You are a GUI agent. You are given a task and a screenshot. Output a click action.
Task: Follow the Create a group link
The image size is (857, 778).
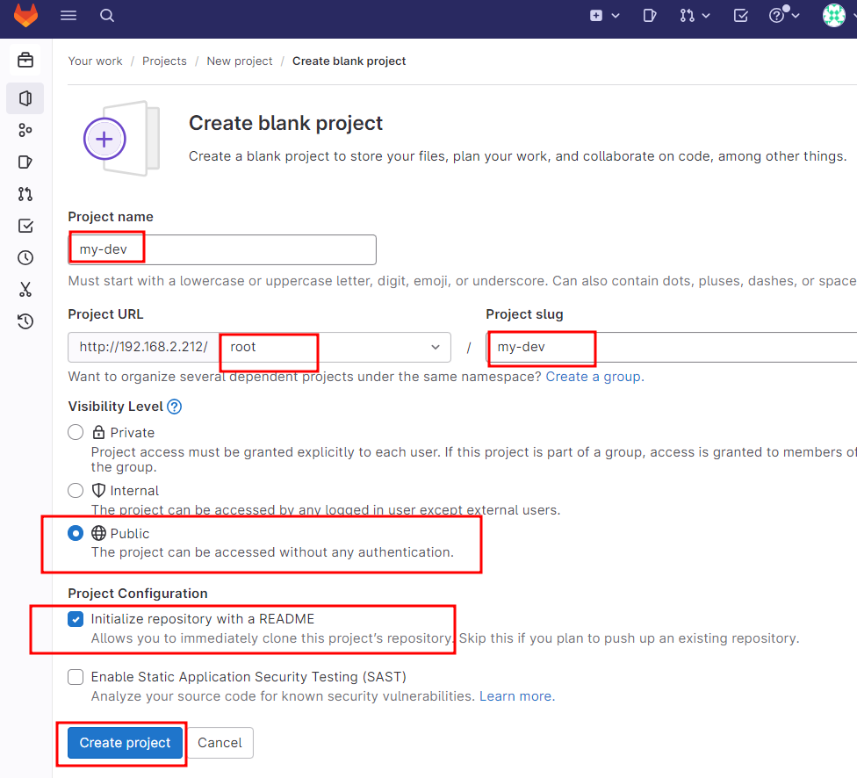point(594,377)
